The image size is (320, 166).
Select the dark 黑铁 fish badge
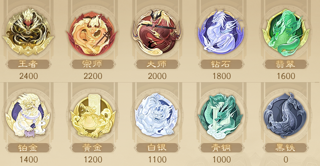tap(285, 115)
